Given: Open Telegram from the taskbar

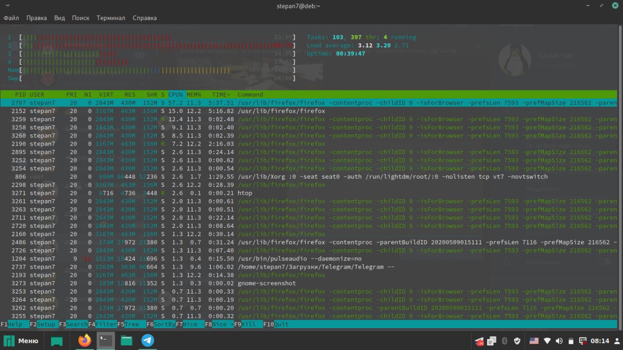Looking at the screenshot, I should (148, 340).
